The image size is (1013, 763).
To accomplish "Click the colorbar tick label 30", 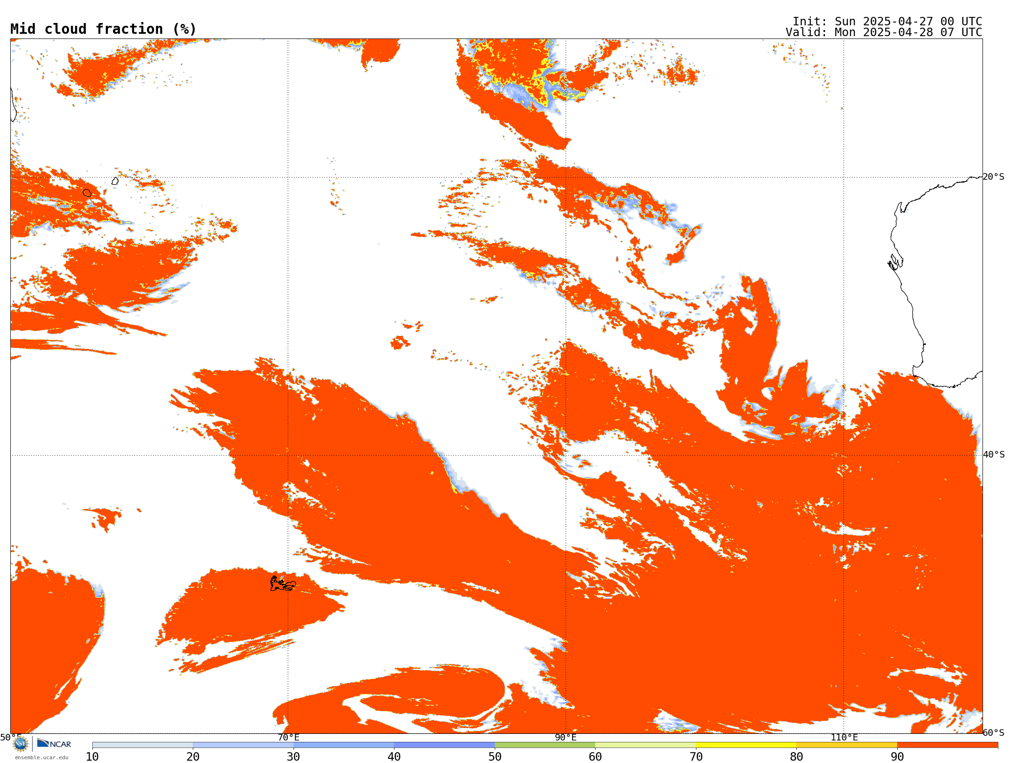I will pos(294,757).
